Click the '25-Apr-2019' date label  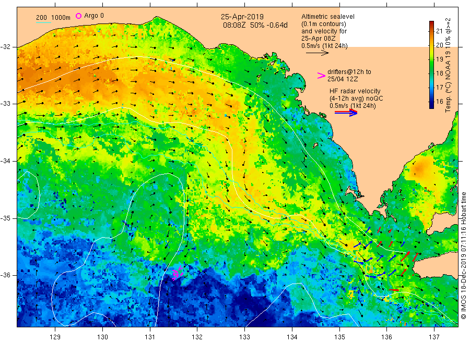point(242,17)
